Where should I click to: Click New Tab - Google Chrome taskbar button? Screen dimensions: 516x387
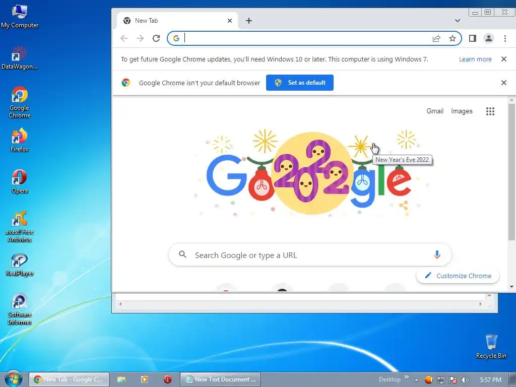click(x=69, y=379)
